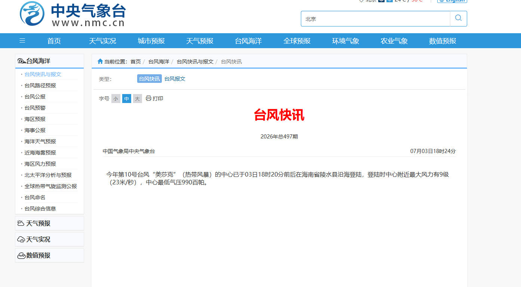521x287 pixels.
Task: Click the red 台风快讯 headline
Action: click(x=279, y=115)
